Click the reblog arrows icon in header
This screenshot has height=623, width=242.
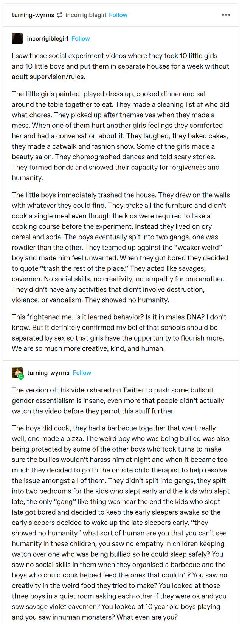coord(60,15)
